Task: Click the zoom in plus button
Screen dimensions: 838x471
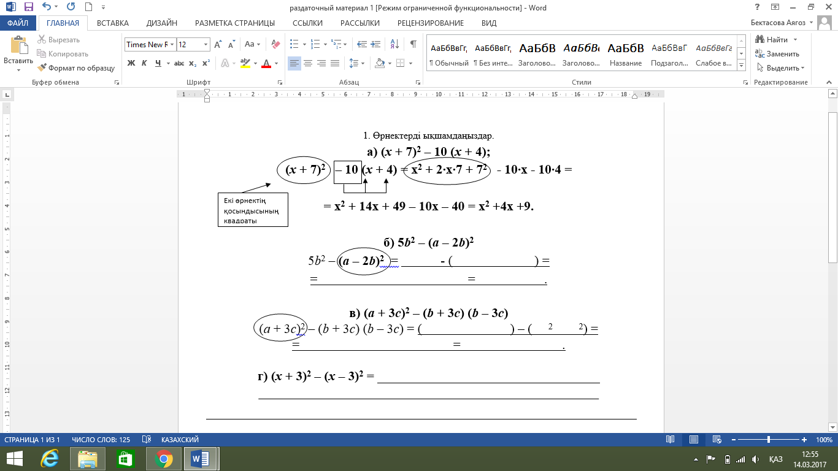Action: tap(804, 440)
